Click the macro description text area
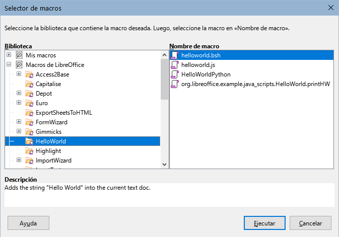This screenshot has height=237, width=339. [x=169, y=195]
